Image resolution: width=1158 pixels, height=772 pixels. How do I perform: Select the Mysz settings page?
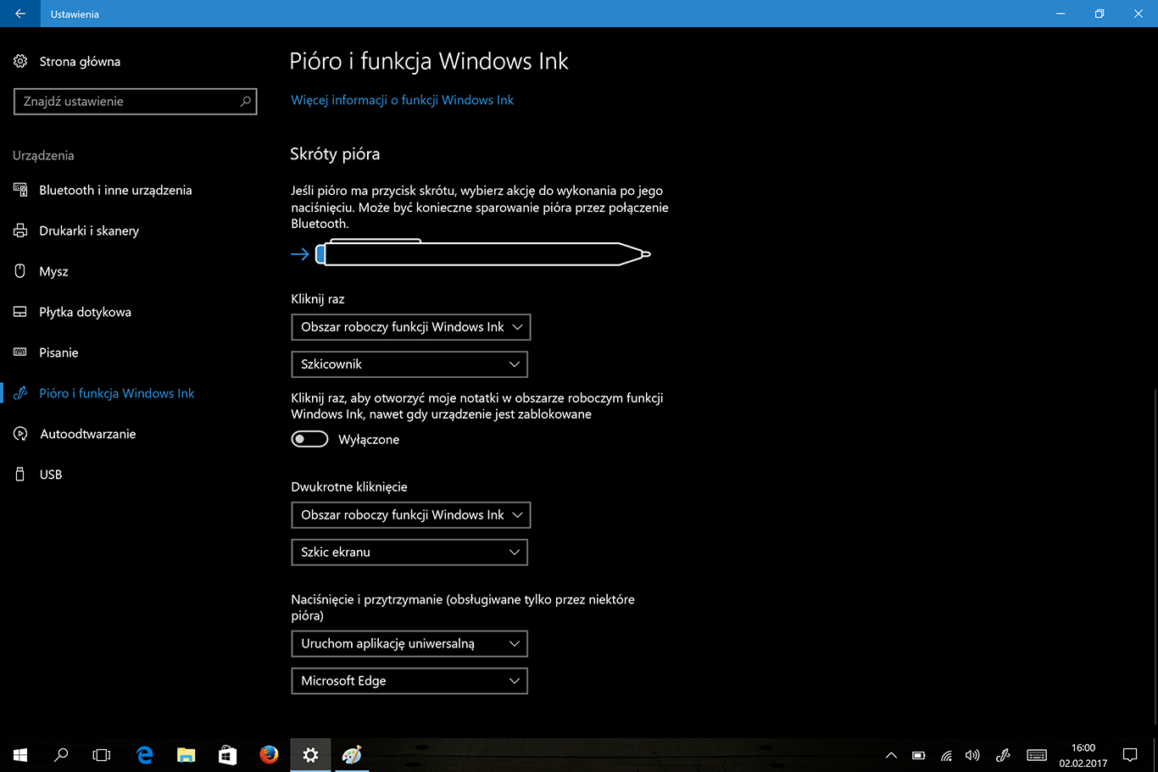(53, 271)
